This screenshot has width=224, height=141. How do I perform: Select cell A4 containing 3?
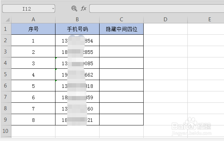click(33, 63)
